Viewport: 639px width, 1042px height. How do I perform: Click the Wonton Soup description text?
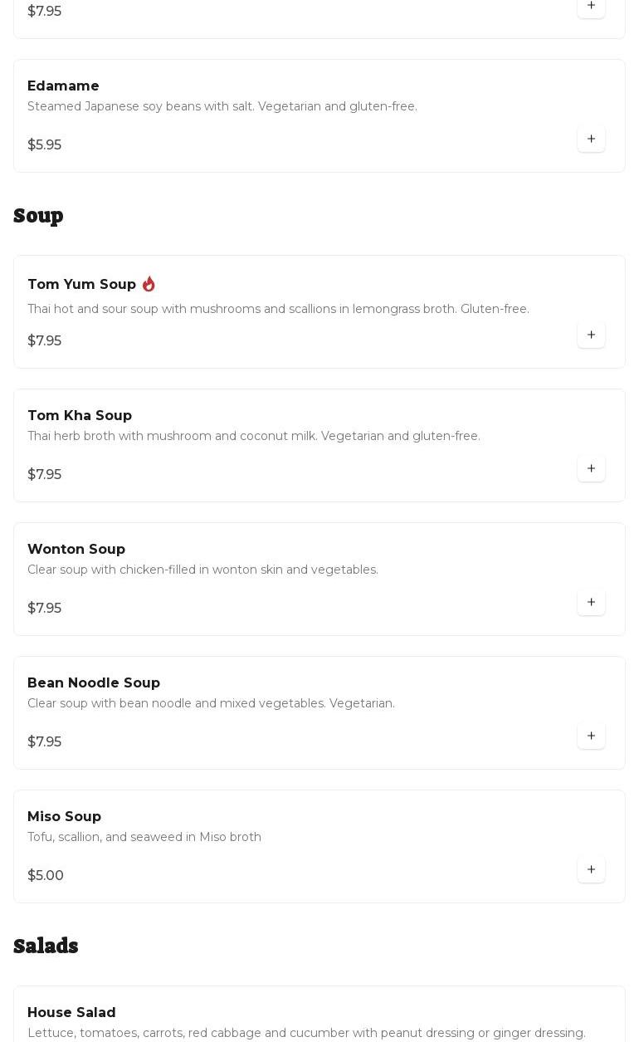202,570
